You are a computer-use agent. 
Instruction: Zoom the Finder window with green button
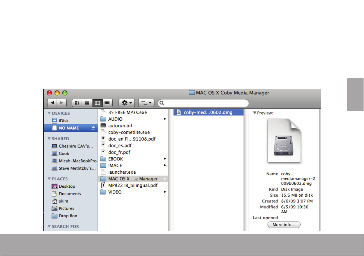coord(65,93)
